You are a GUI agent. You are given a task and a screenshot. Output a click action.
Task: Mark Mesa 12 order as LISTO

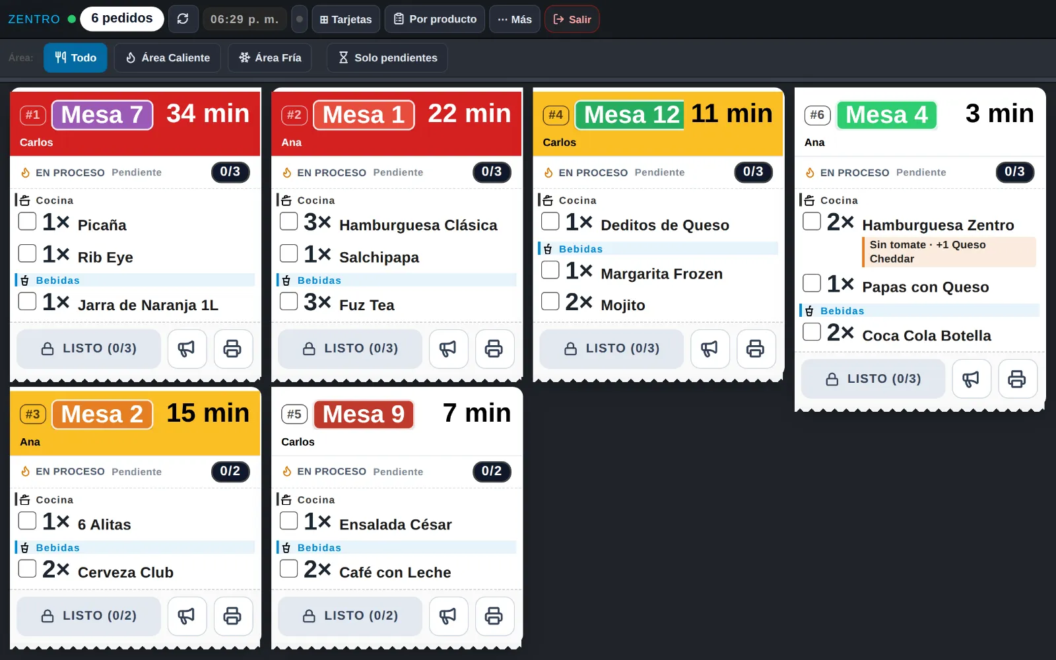pos(611,348)
